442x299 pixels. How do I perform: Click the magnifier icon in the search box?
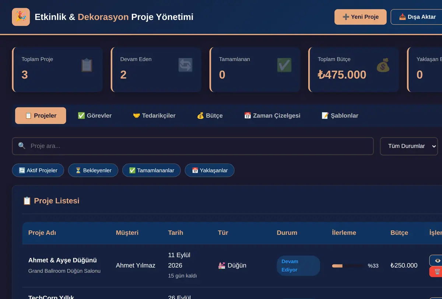[x=22, y=146]
